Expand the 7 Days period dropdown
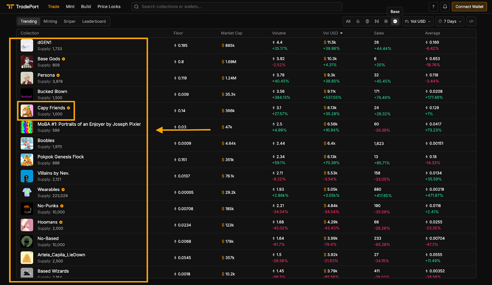 (450, 21)
